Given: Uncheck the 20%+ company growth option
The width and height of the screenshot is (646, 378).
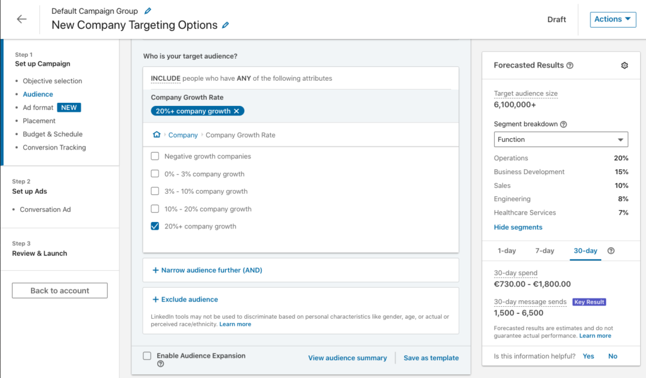Looking at the screenshot, I should pos(154,226).
